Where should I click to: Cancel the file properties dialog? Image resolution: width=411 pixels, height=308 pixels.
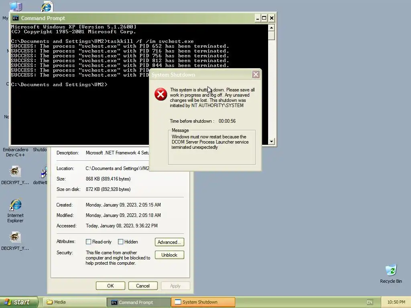tap(143, 286)
